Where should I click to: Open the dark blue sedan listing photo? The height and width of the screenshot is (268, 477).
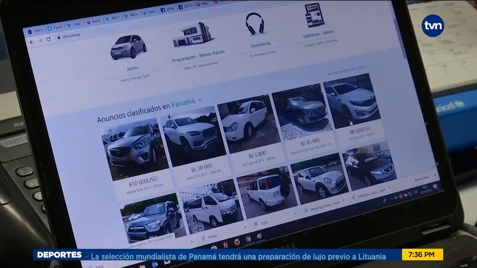pyautogui.click(x=369, y=166)
